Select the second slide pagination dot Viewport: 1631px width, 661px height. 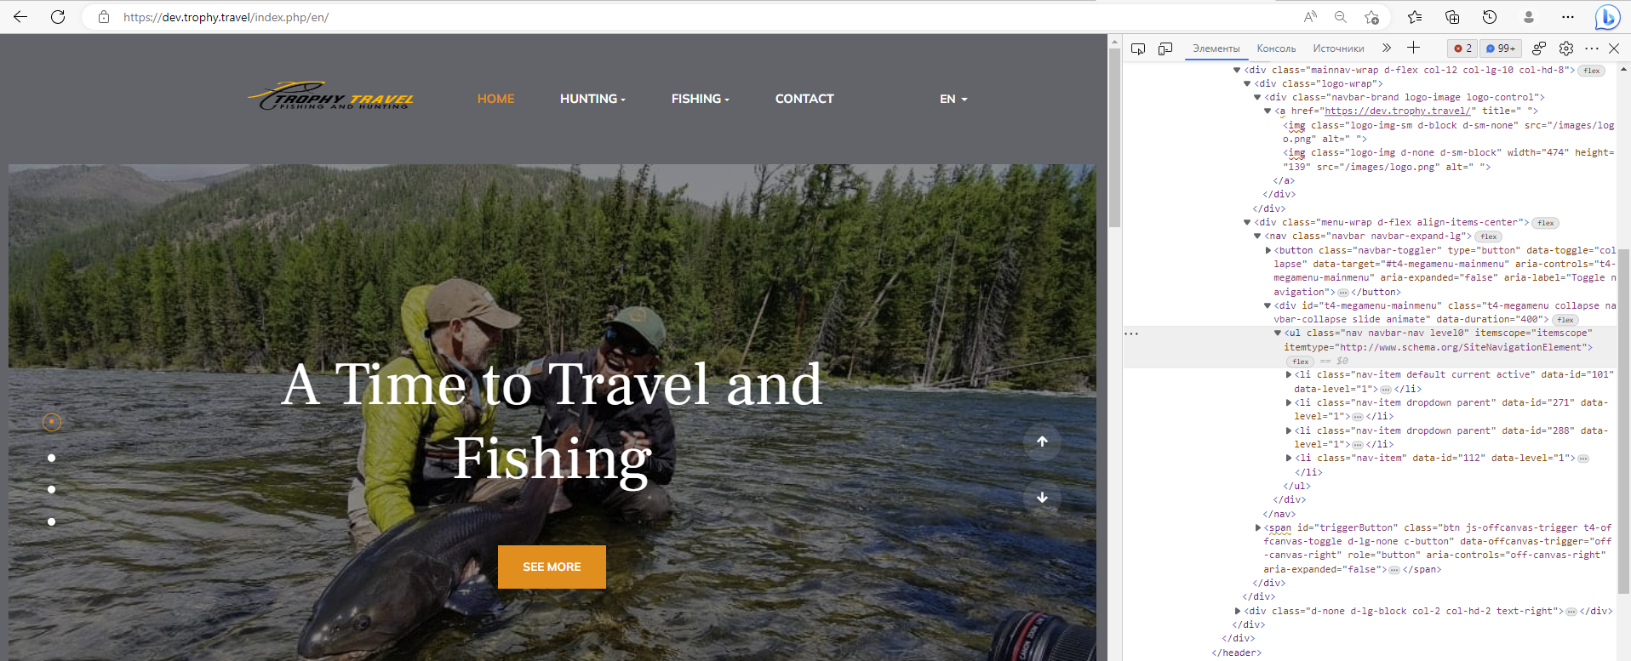click(52, 458)
